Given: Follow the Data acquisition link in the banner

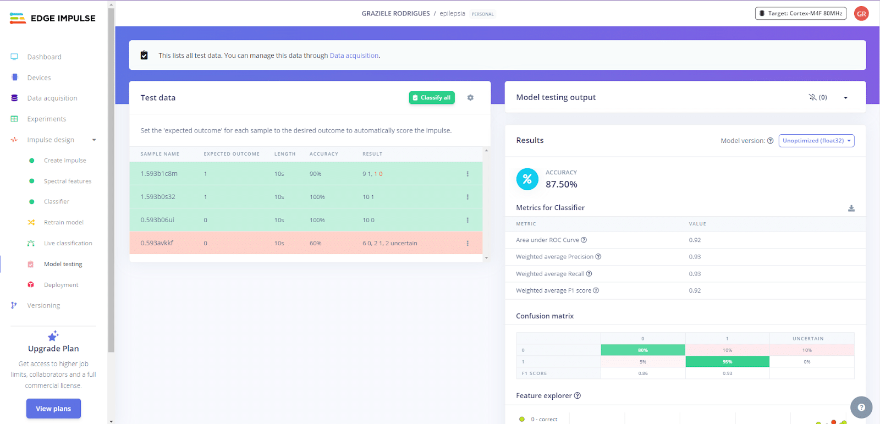Looking at the screenshot, I should 354,56.
